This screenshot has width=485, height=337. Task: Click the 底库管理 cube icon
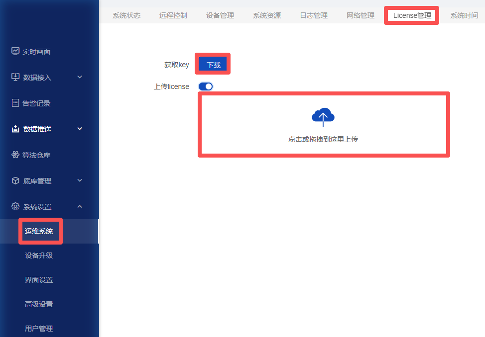click(x=15, y=181)
